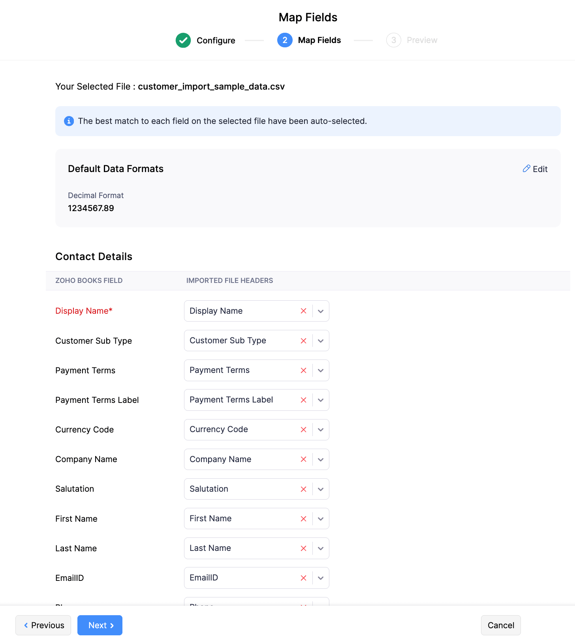The image size is (575, 644).
Task: Expand the Company Name header dropdown
Action: [x=321, y=459]
